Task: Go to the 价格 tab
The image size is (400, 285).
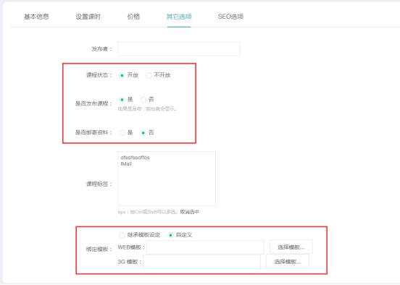Action: (133, 17)
